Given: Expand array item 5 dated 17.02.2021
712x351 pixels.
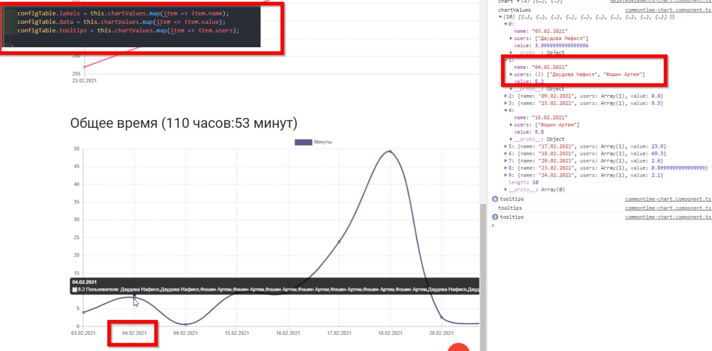Looking at the screenshot, I should click(x=506, y=147).
